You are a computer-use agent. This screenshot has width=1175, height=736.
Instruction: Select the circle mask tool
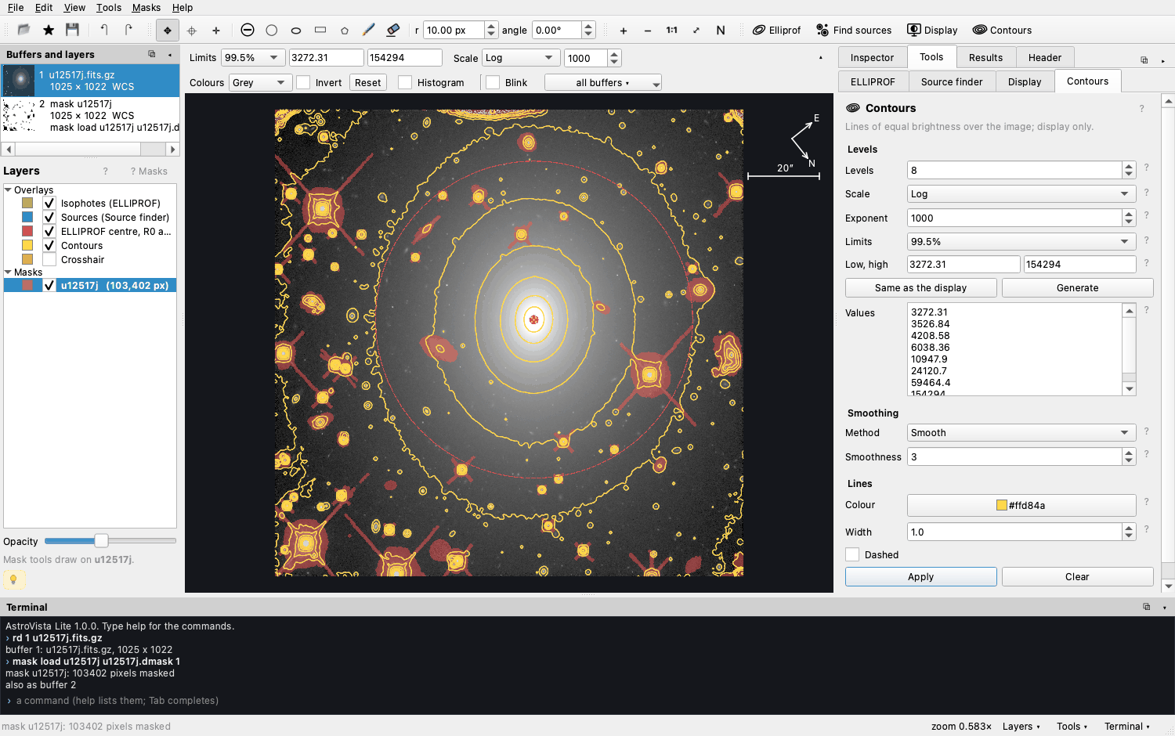click(x=272, y=31)
